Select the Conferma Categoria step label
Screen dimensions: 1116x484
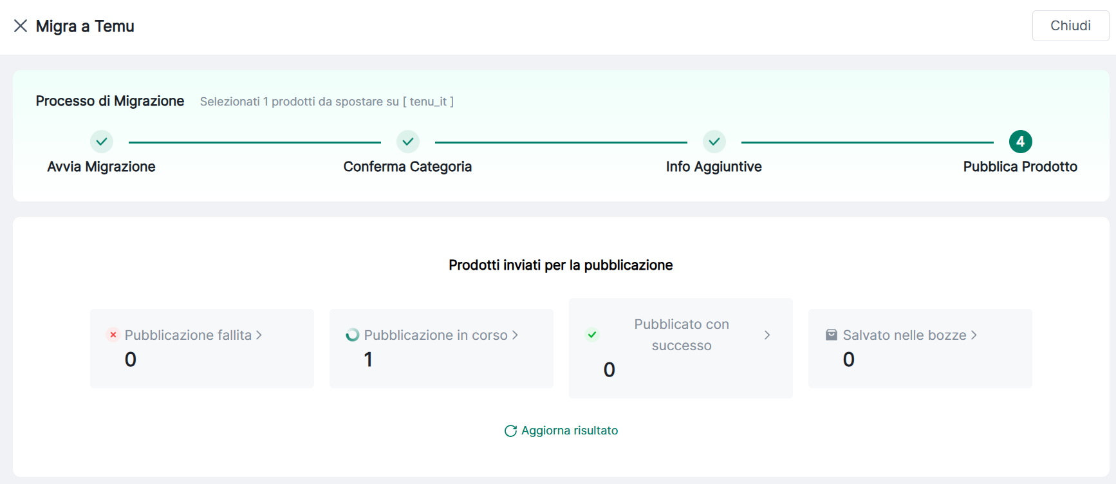click(407, 167)
